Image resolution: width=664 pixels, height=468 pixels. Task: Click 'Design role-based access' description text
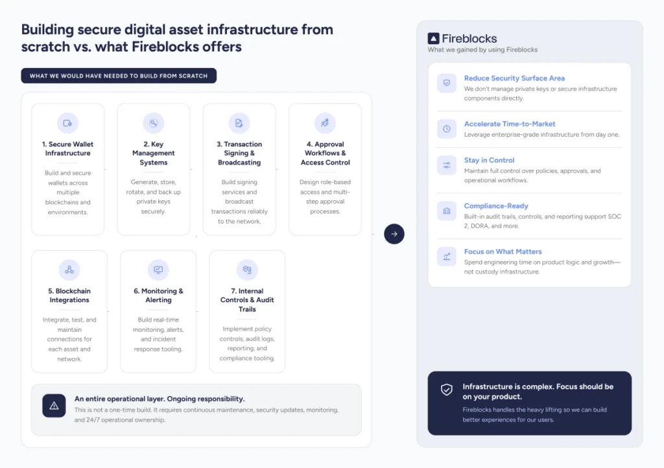pos(325,197)
